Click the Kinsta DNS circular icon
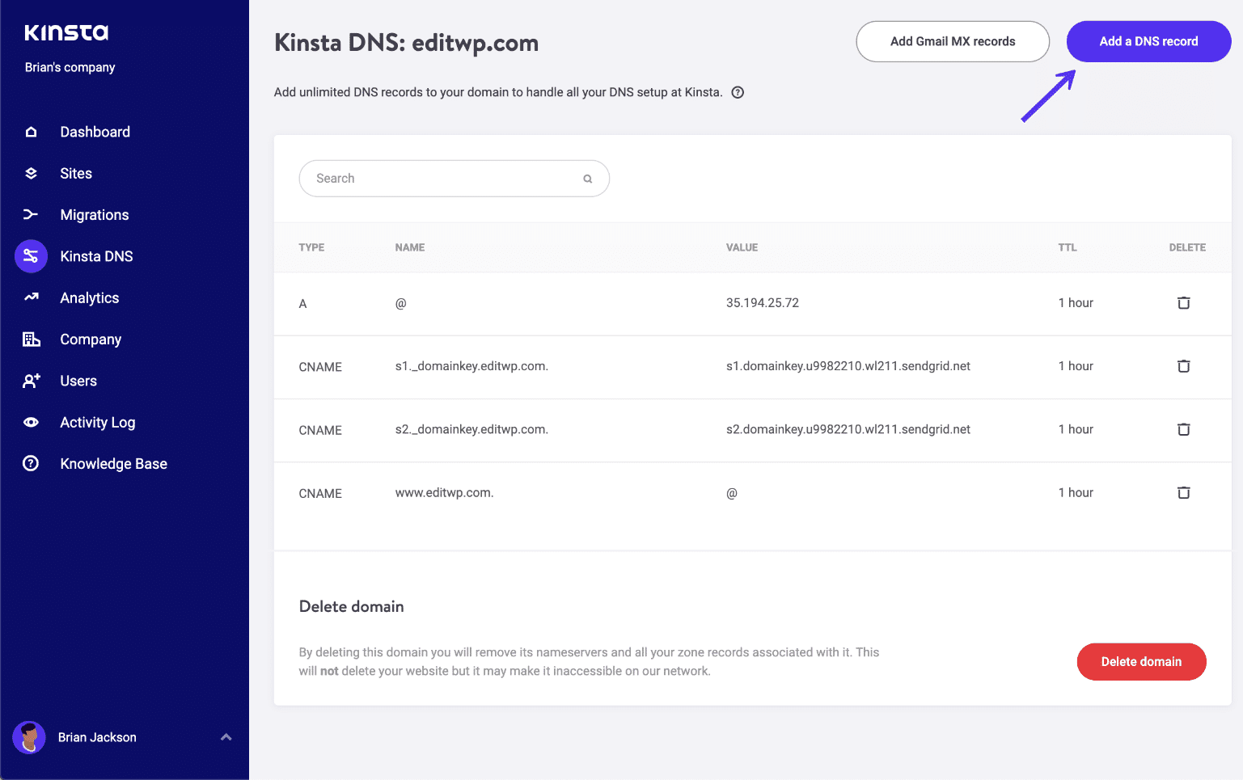Image resolution: width=1243 pixels, height=780 pixels. tap(31, 256)
